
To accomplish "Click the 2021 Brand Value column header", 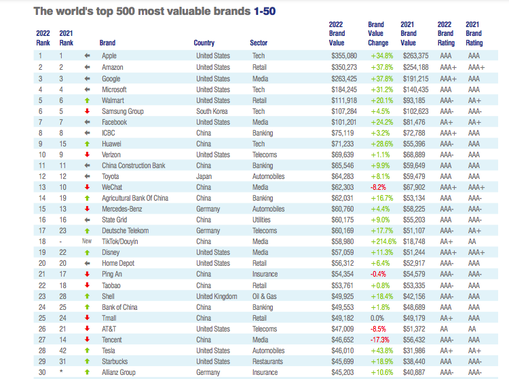I will (x=409, y=34).
